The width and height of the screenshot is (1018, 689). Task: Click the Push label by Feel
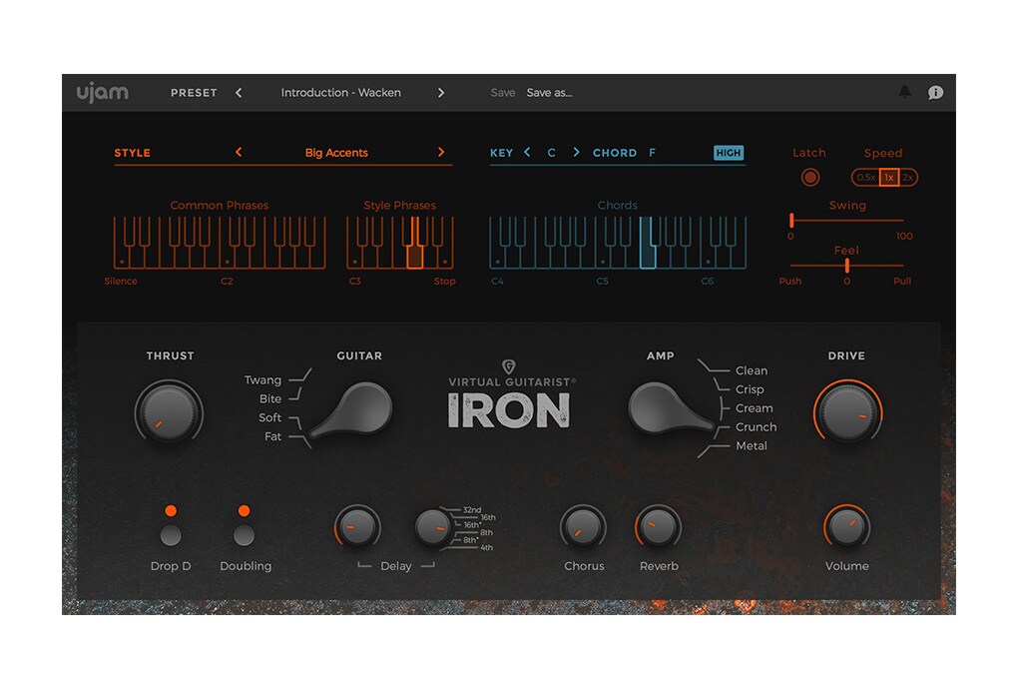tap(790, 282)
